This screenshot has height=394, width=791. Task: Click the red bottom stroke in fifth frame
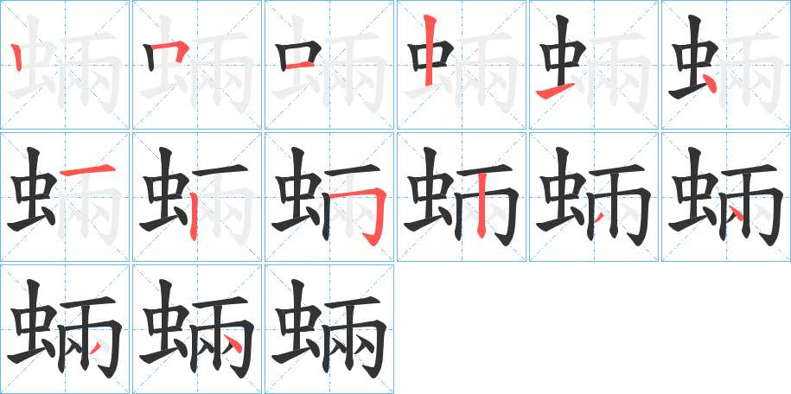pos(555,91)
